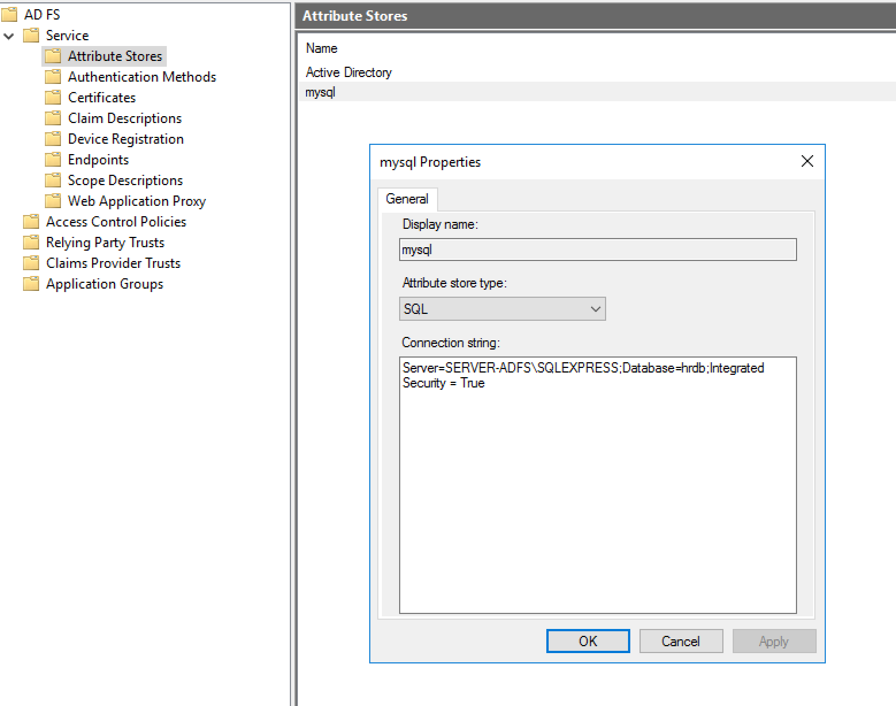
Task: Close the mysql Properties dialog
Action: tap(807, 162)
